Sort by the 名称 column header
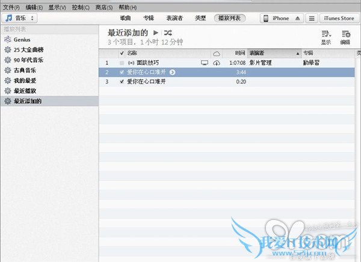The image size is (361, 262). coord(132,53)
